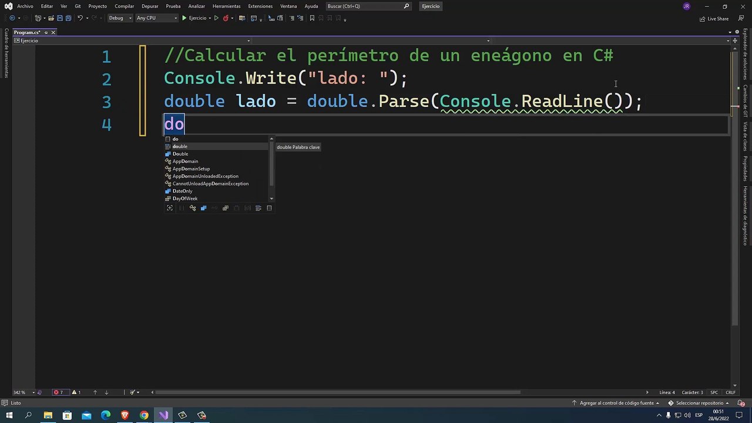Open the Debug configuration dropdown
This screenshot has width=752, height=423.
pos(120,18)
